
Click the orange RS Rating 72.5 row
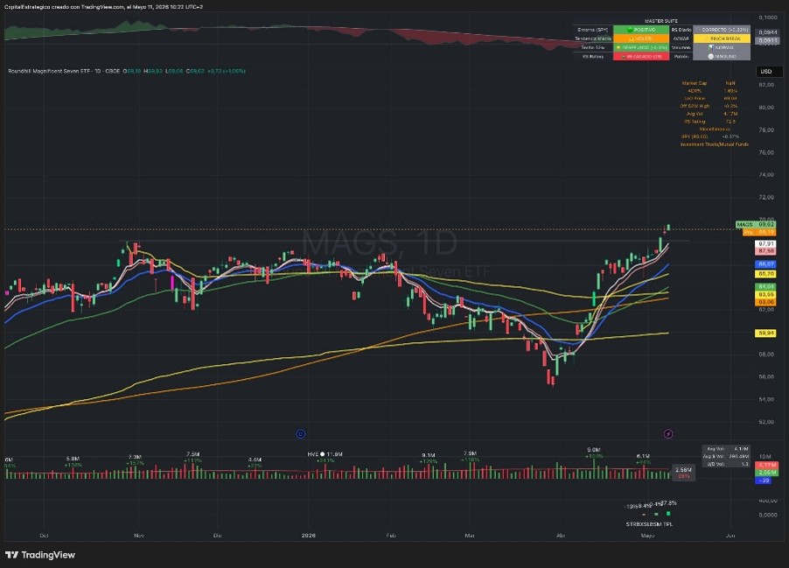click(x=709, y=122)
